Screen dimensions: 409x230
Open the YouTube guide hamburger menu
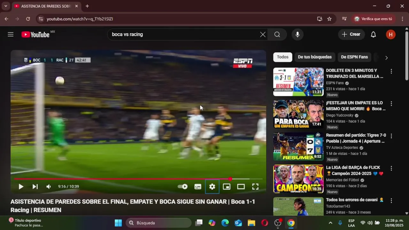(11, 34)
